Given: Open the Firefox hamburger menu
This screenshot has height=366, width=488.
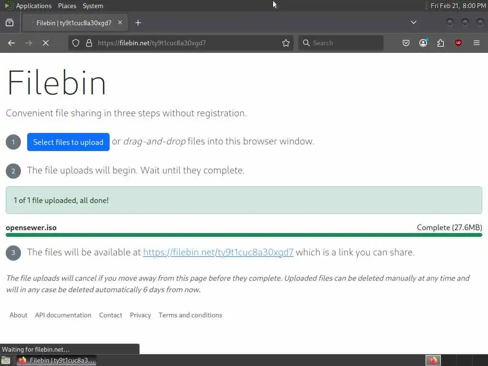Looking at the screenshot, I should tap(477, 43).
